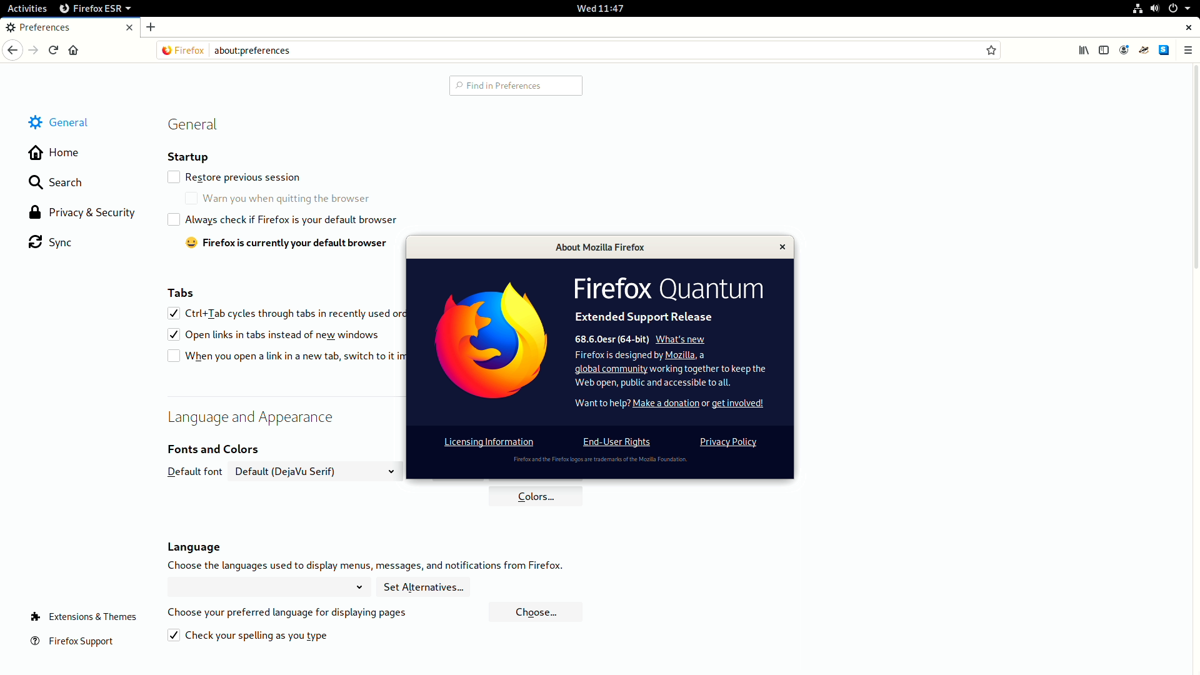Open Sync settings category
The image size is (1200, 675).
(x=50, y=242)
